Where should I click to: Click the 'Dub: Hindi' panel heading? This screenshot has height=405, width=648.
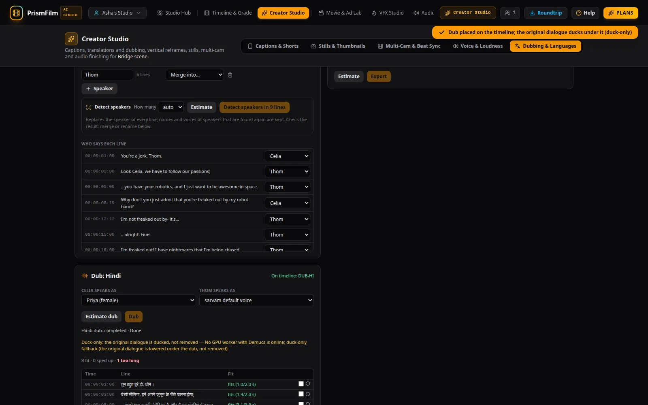(x=106, y=276)
